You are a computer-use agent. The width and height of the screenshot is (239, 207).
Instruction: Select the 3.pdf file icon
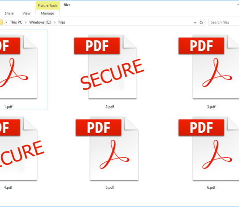[x=209, y=67]
